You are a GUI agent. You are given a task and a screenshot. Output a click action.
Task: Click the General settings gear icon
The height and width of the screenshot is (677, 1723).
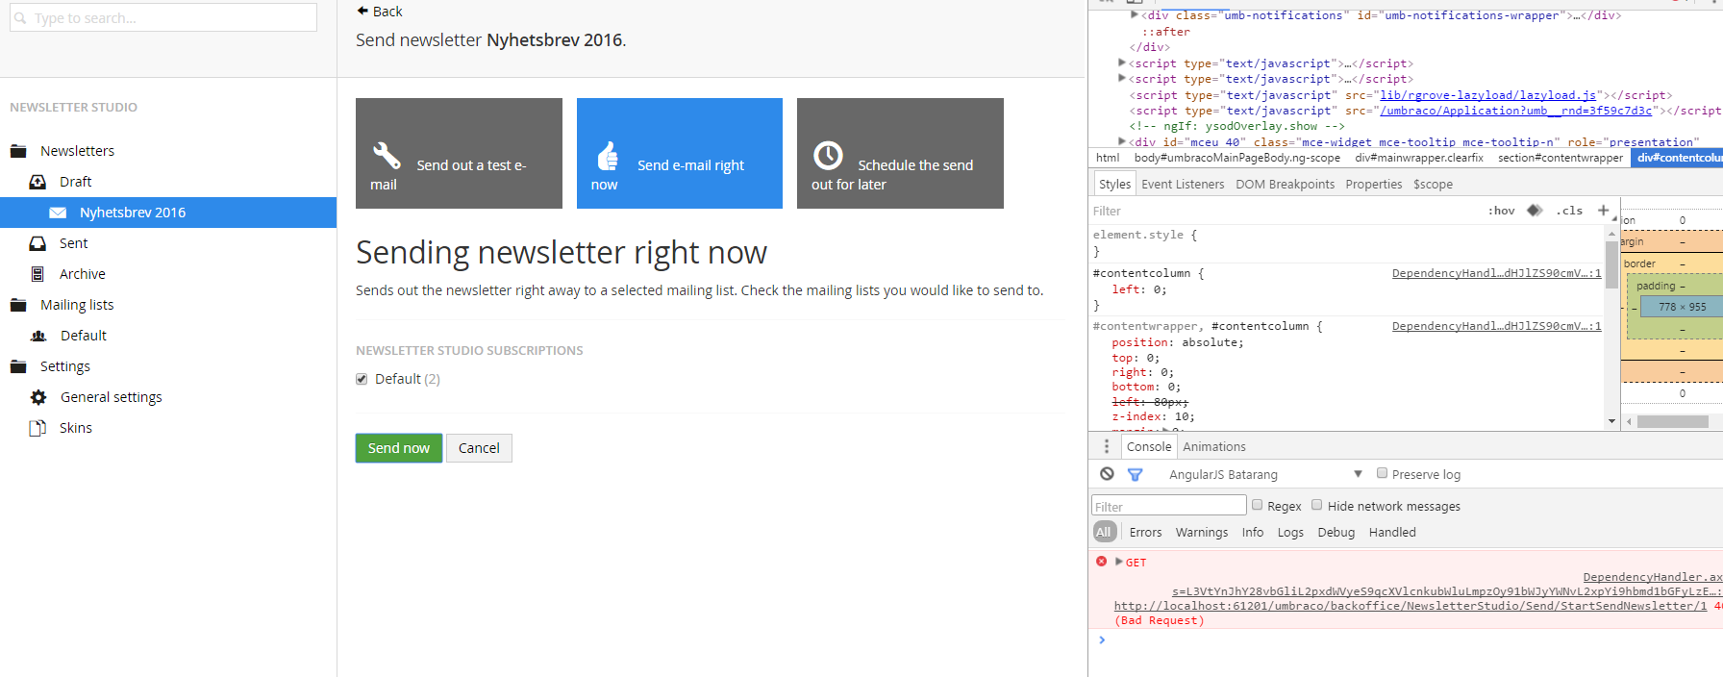coord(38,397)
